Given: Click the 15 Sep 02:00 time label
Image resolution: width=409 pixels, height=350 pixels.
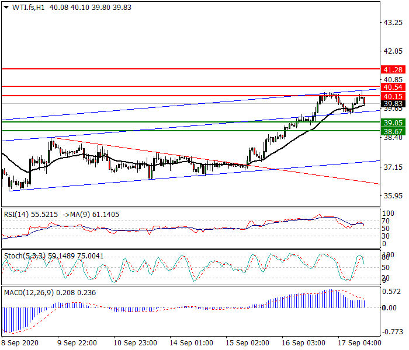Looking at the screenshot, I should pyautogui.click(x=247, y=343).
